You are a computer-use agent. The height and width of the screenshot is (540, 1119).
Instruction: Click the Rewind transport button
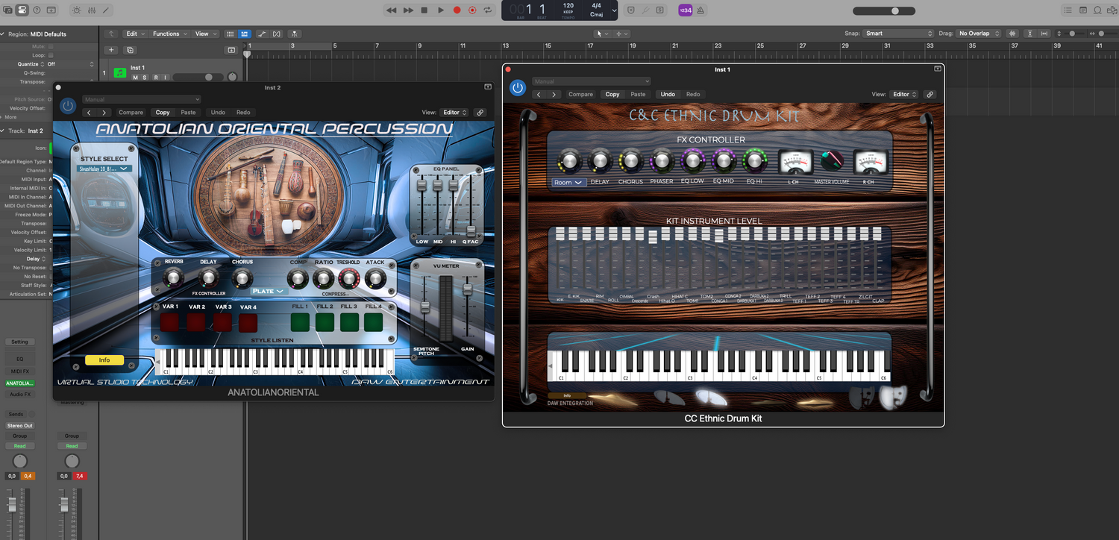(392, 10)
